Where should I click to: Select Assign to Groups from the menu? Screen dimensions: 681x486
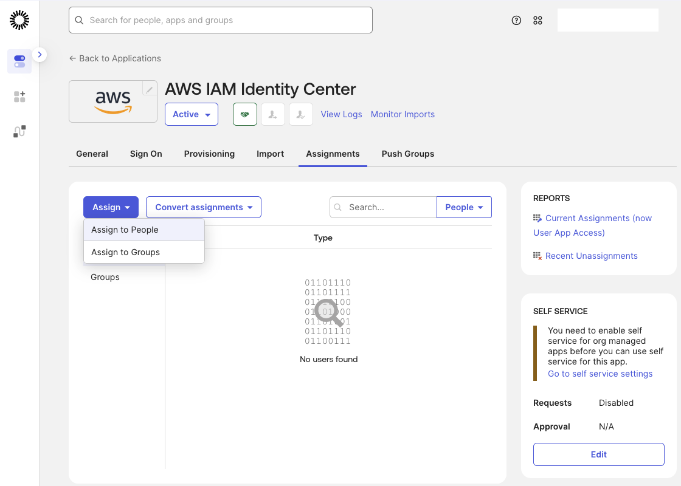point(125,252)
